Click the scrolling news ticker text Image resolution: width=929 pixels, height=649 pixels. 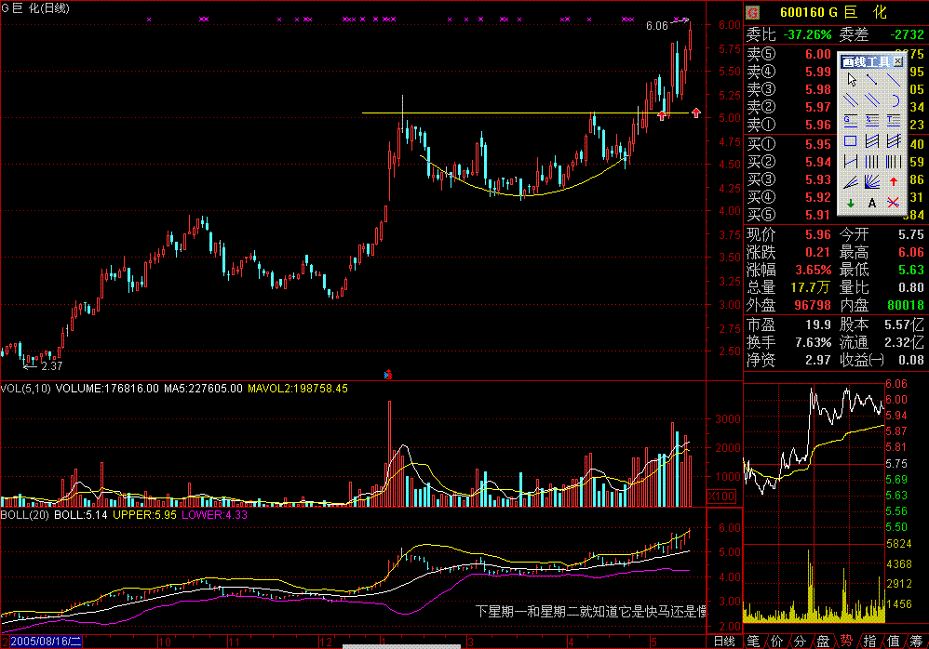(x=591, y=611)
